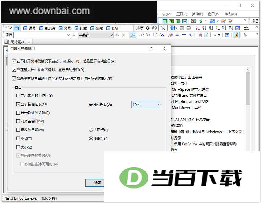Uncheck prompt before restoring workspace option (P)
261x203 pixels.
[14, 78]
